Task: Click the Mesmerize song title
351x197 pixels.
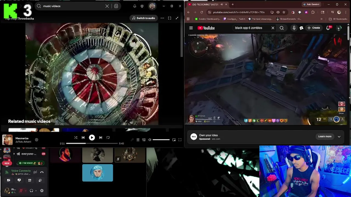Action: pos(22,138)
